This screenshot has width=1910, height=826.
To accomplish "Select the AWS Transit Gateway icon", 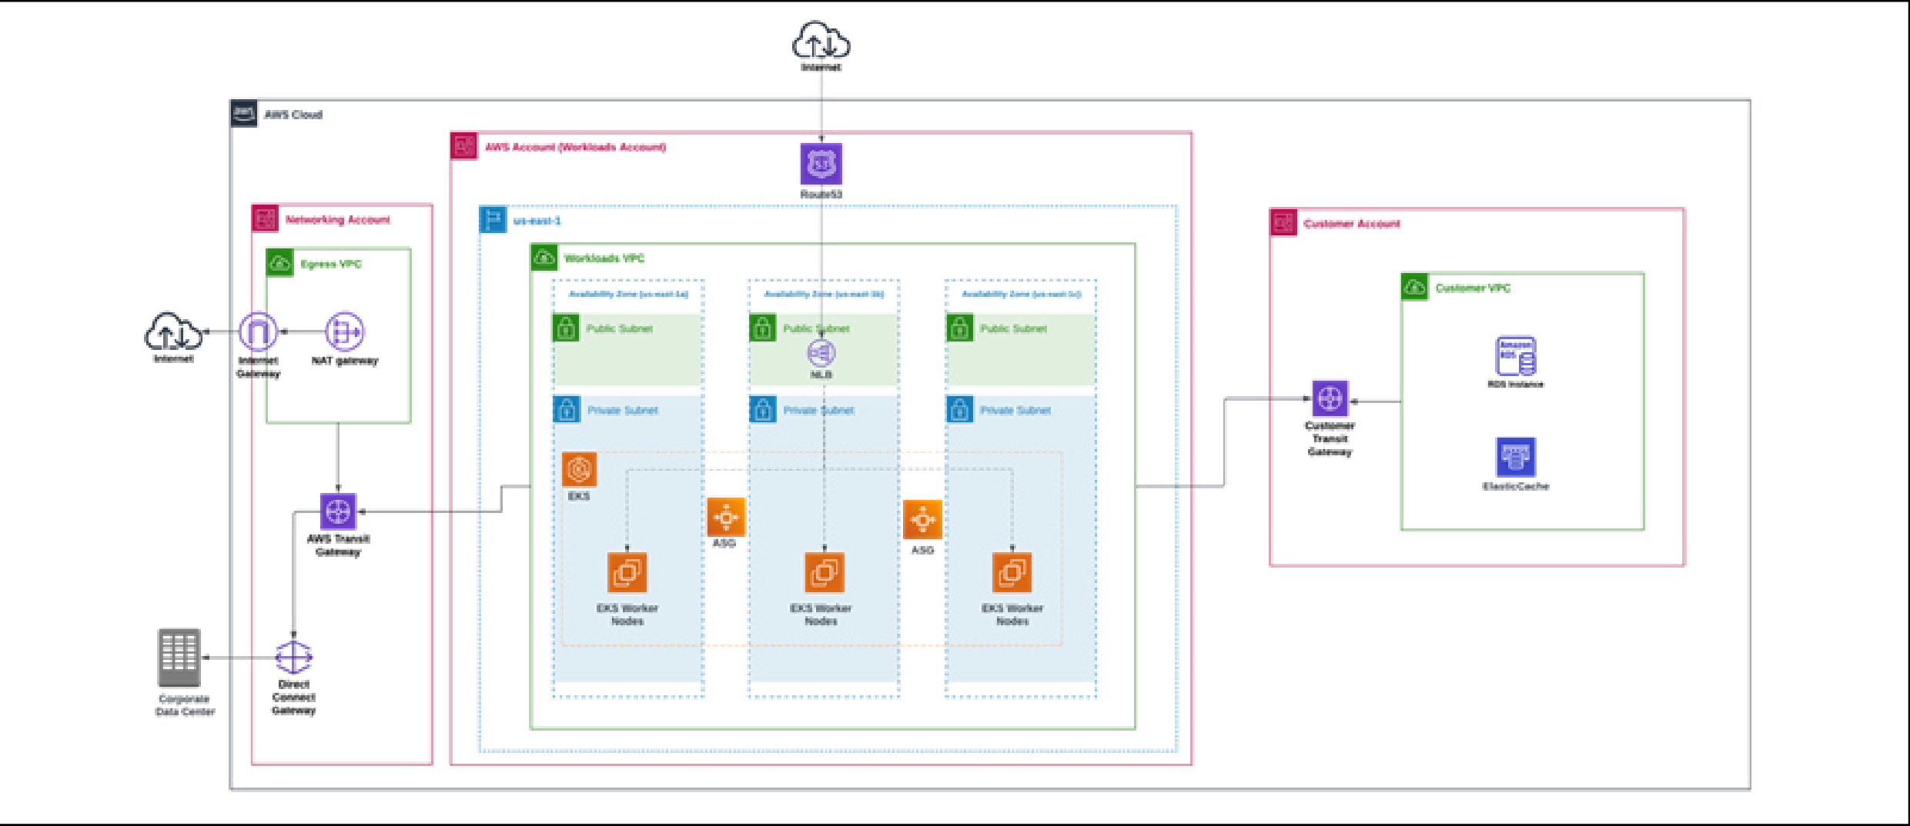I will click(338, 511).
